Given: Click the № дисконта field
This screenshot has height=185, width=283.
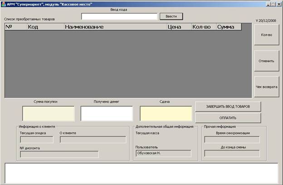Looking at the screenshot, I should 59,154.
